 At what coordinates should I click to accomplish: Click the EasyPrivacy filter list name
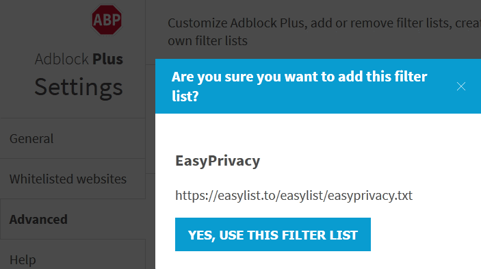click(x=218, y=161)
